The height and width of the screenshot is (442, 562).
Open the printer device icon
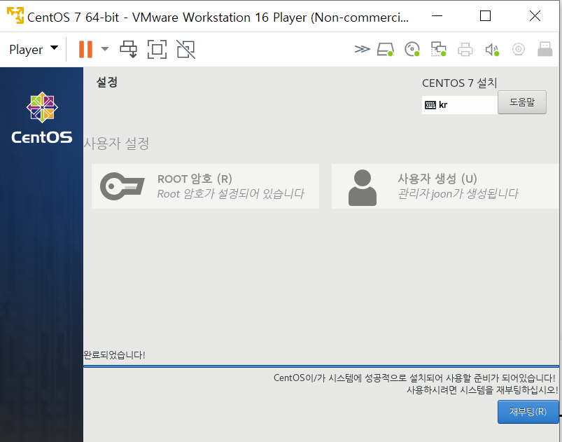click(x=465, y=49)
